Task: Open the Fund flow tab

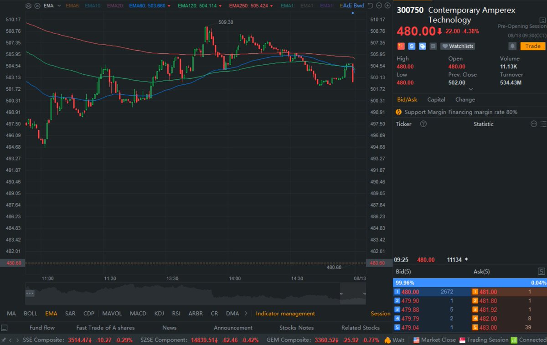Action: click(42, 328)
